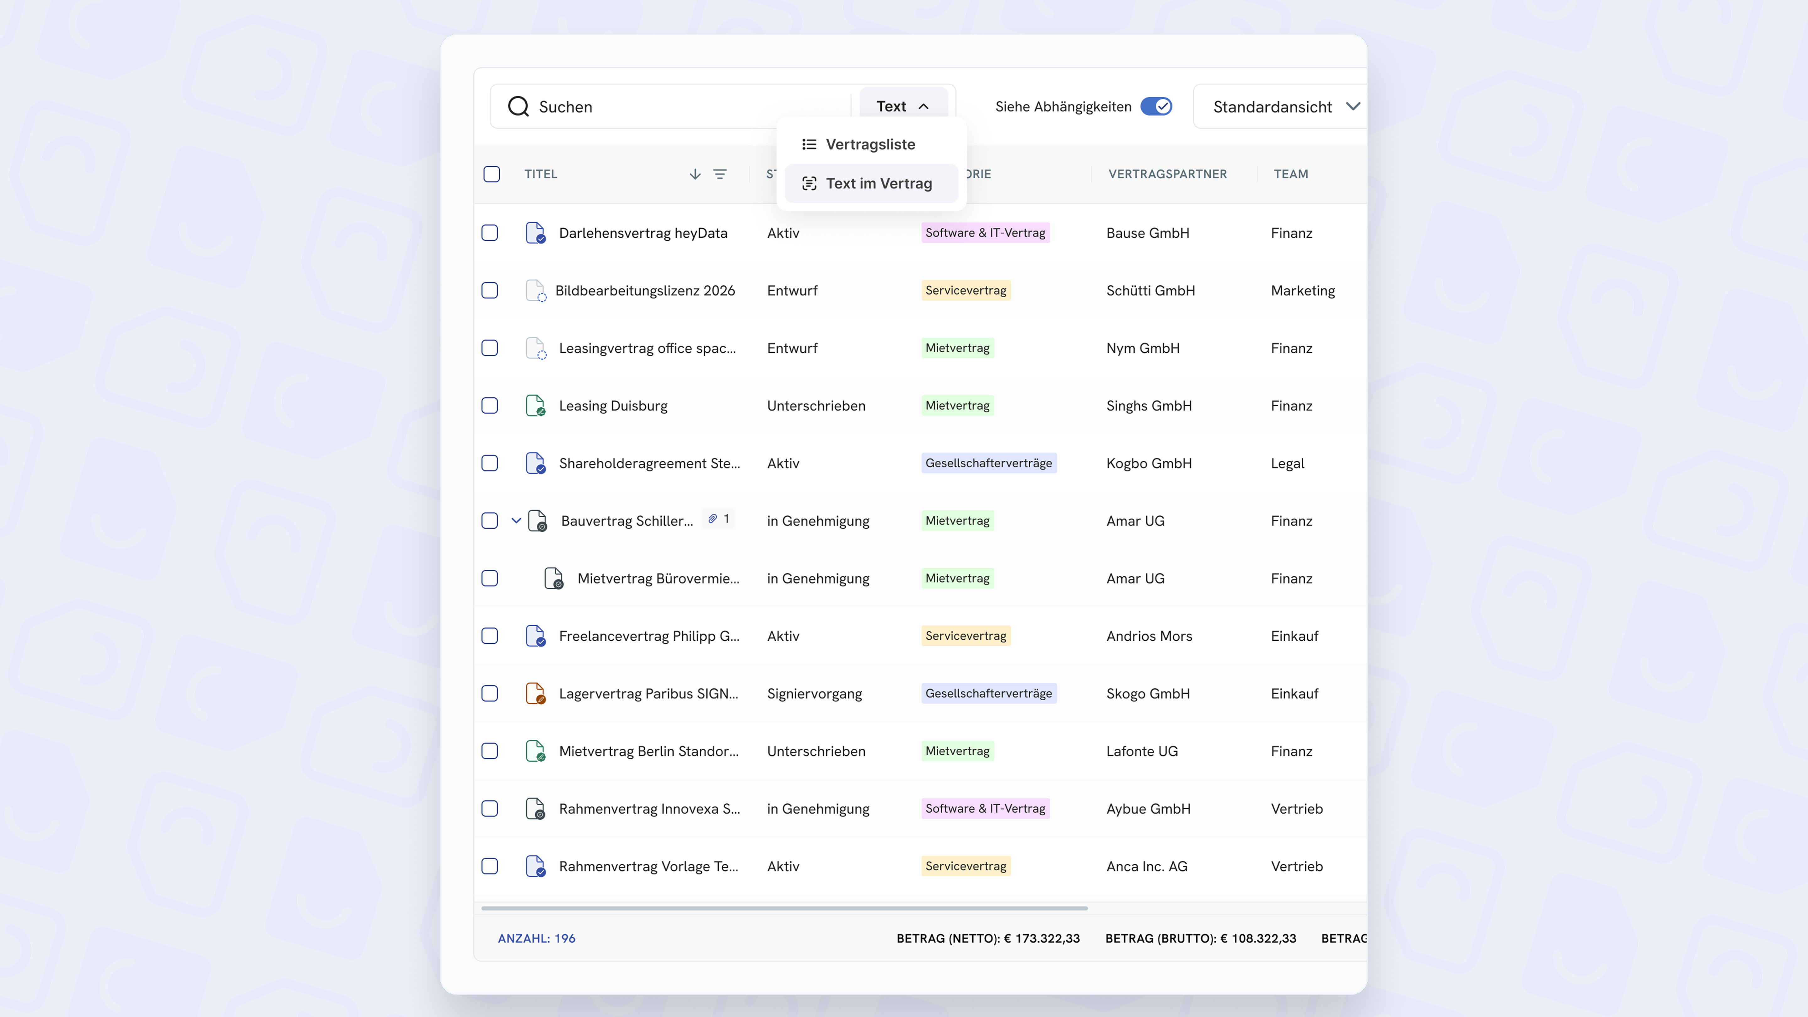Click the Lafonte UG partner cell
This screenshot has height=1017, width=1808.
1142,751
